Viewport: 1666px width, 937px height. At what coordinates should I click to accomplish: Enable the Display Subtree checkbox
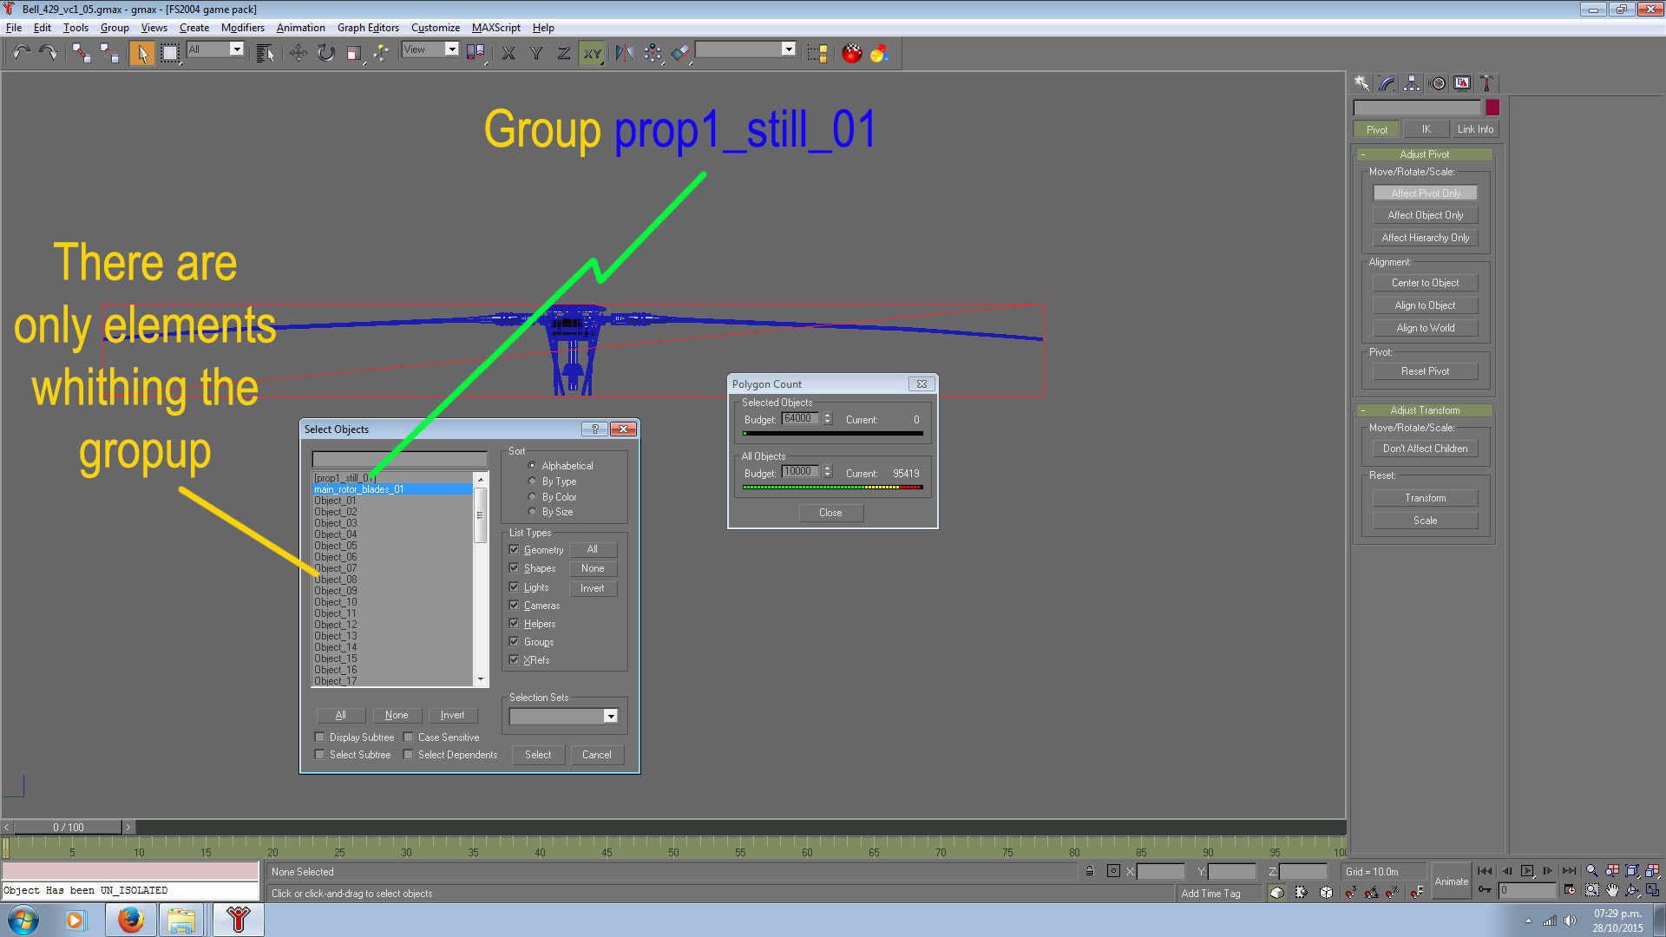tap(319, 737)
